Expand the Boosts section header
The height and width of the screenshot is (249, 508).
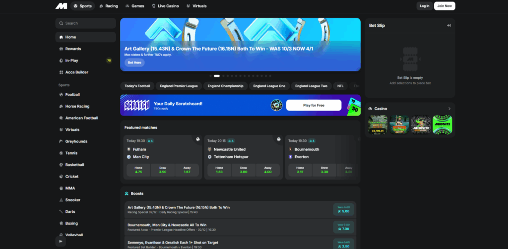[x=134, y=193]
